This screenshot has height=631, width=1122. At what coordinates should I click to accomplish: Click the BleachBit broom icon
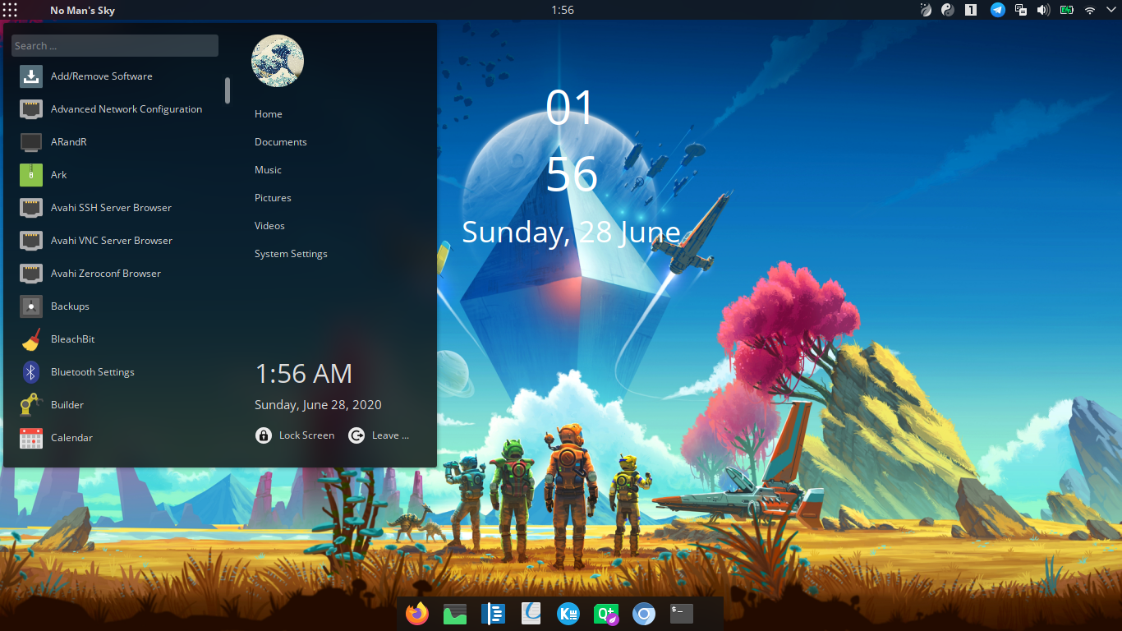pyautogui.click(x=31, y=339)
